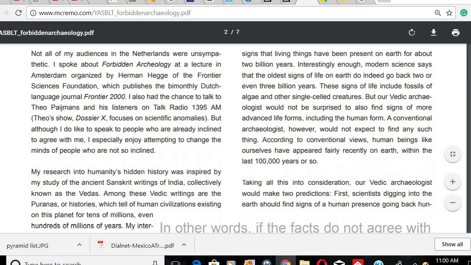This screenshot has height=265, width=471.
Task: Bookmark this page with the star icon
Action: tap(449, 13)
